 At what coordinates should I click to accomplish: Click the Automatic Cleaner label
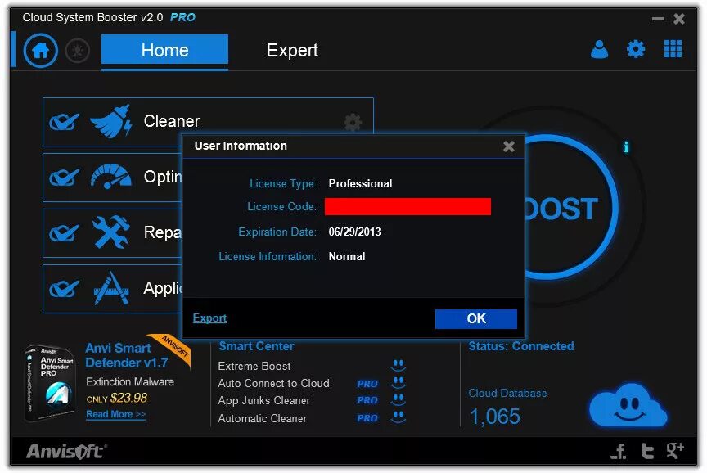[x=262, y=418]
